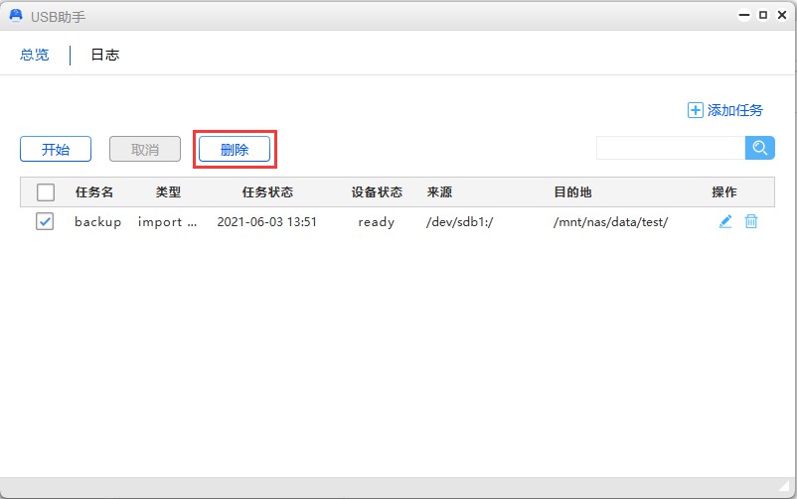Click the greyed-out 取消 button
This screenshot has height=499, width=797.
(145, 150)
